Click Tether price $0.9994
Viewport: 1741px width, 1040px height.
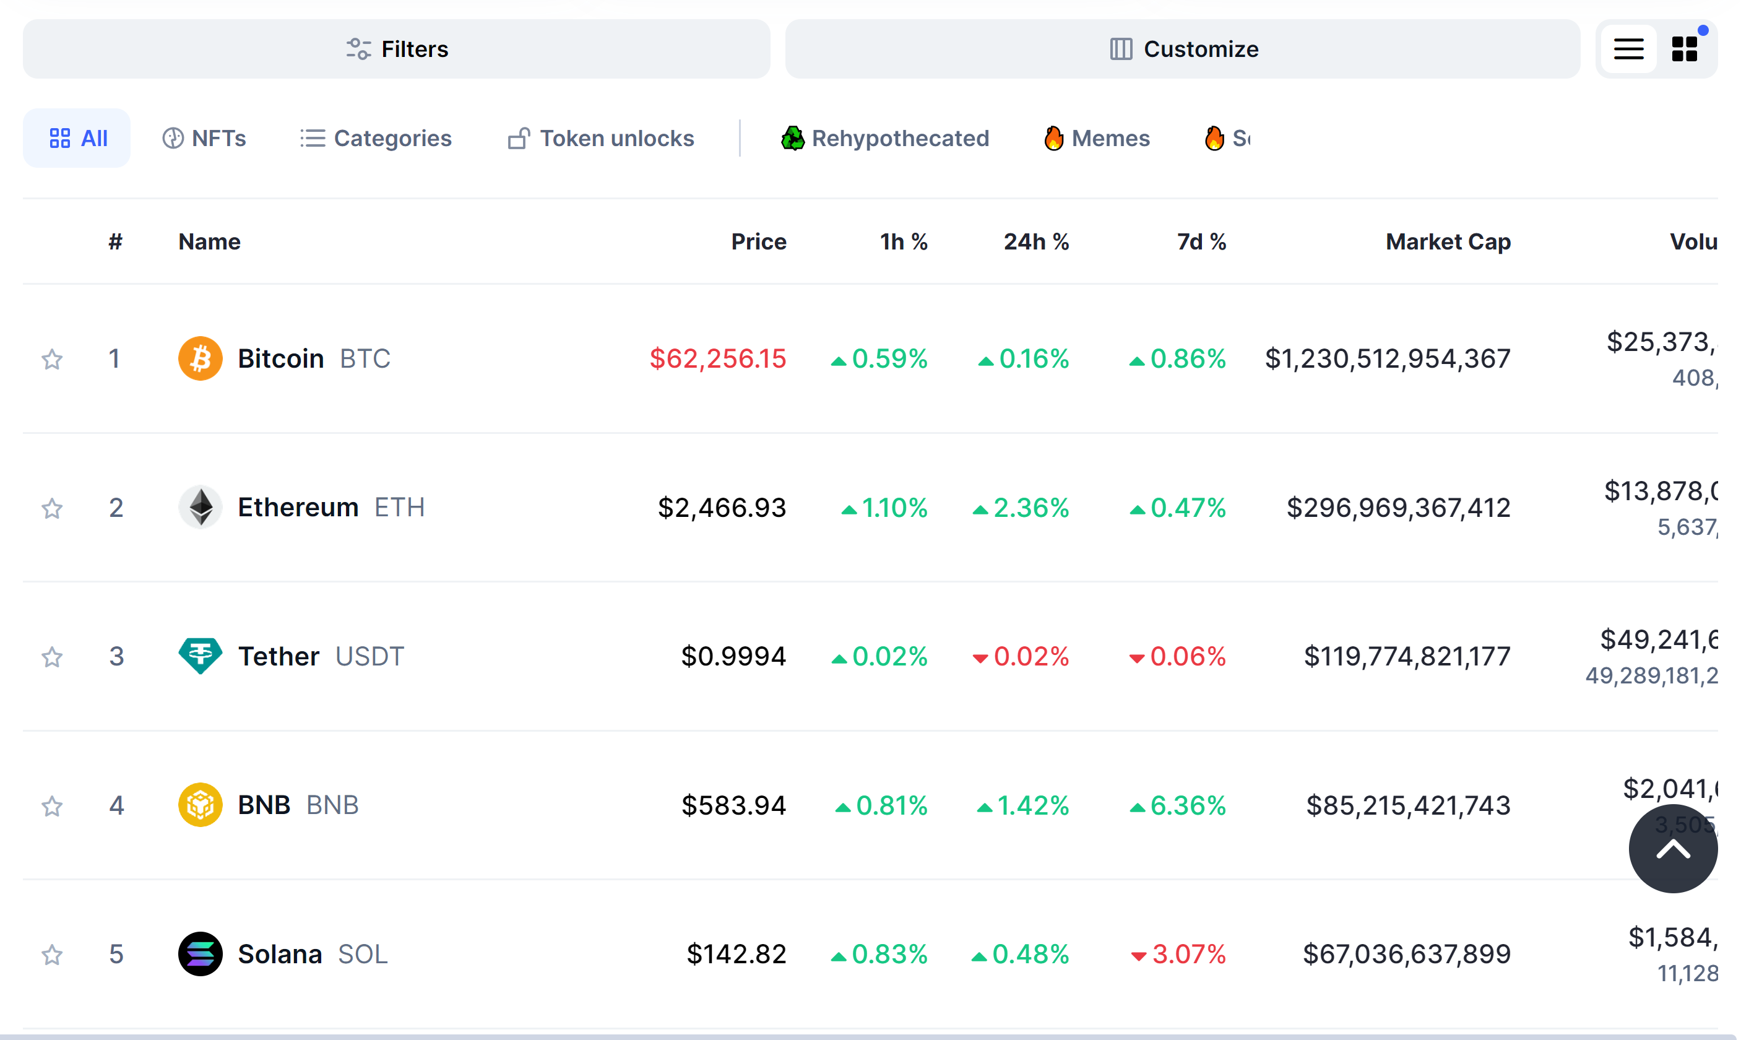pyautogui.click(x=734, y=657)
